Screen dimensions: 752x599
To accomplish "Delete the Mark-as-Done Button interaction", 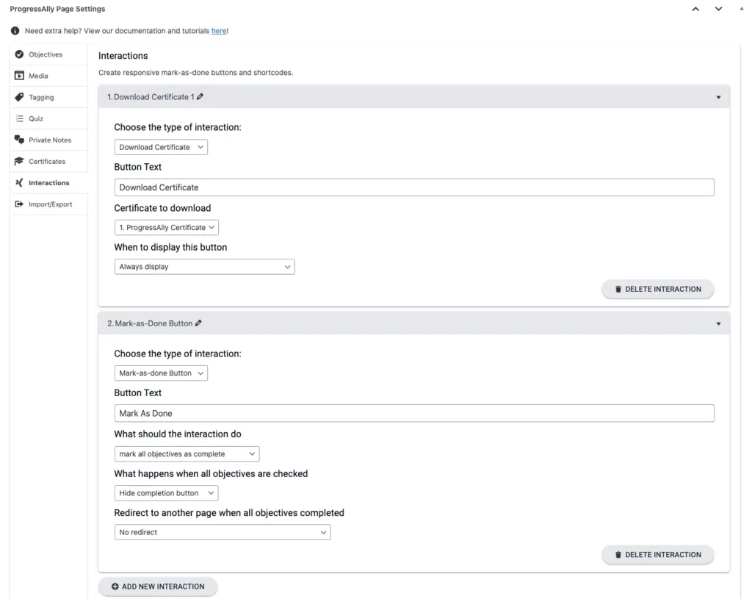I will click(657, 555).
